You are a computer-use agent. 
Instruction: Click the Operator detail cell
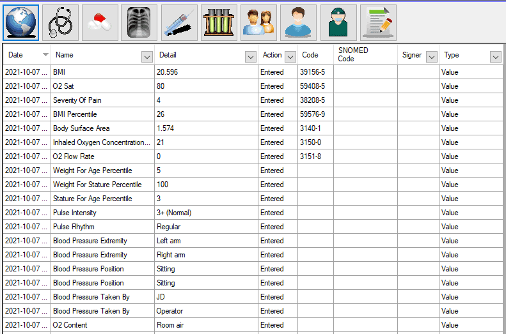tap(206, 311)
